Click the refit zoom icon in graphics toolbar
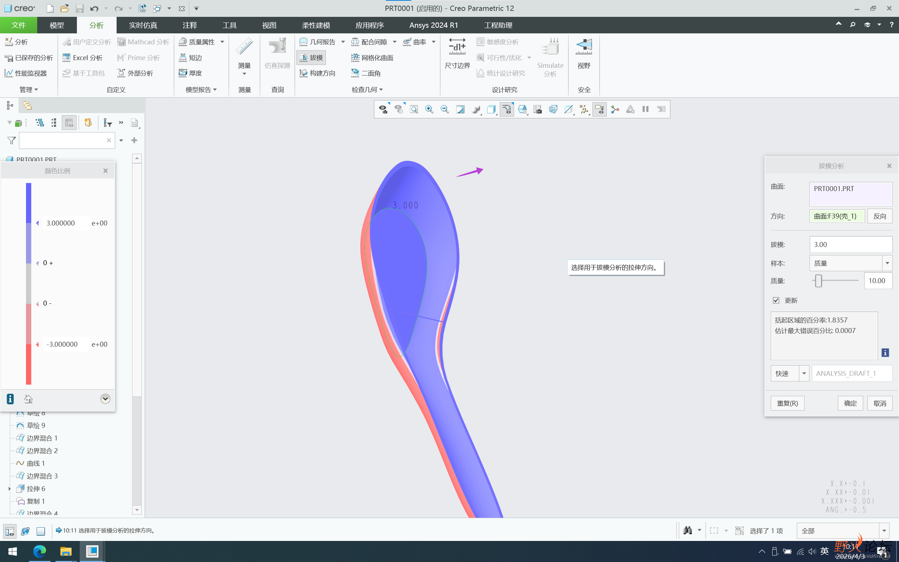 point(414,109)
